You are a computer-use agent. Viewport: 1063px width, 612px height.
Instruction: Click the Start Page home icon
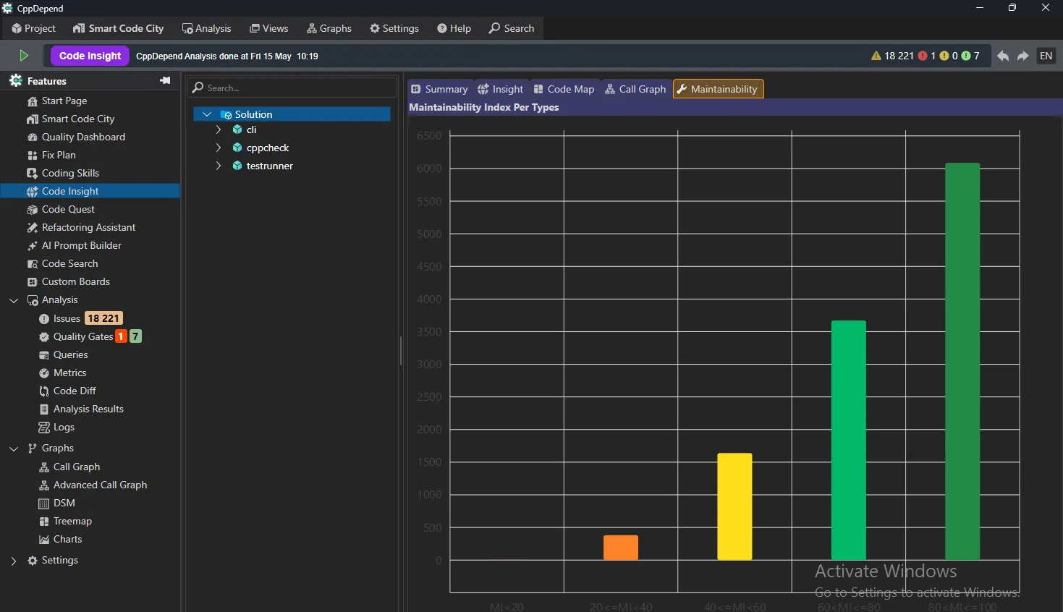click(x=32, y=101)
